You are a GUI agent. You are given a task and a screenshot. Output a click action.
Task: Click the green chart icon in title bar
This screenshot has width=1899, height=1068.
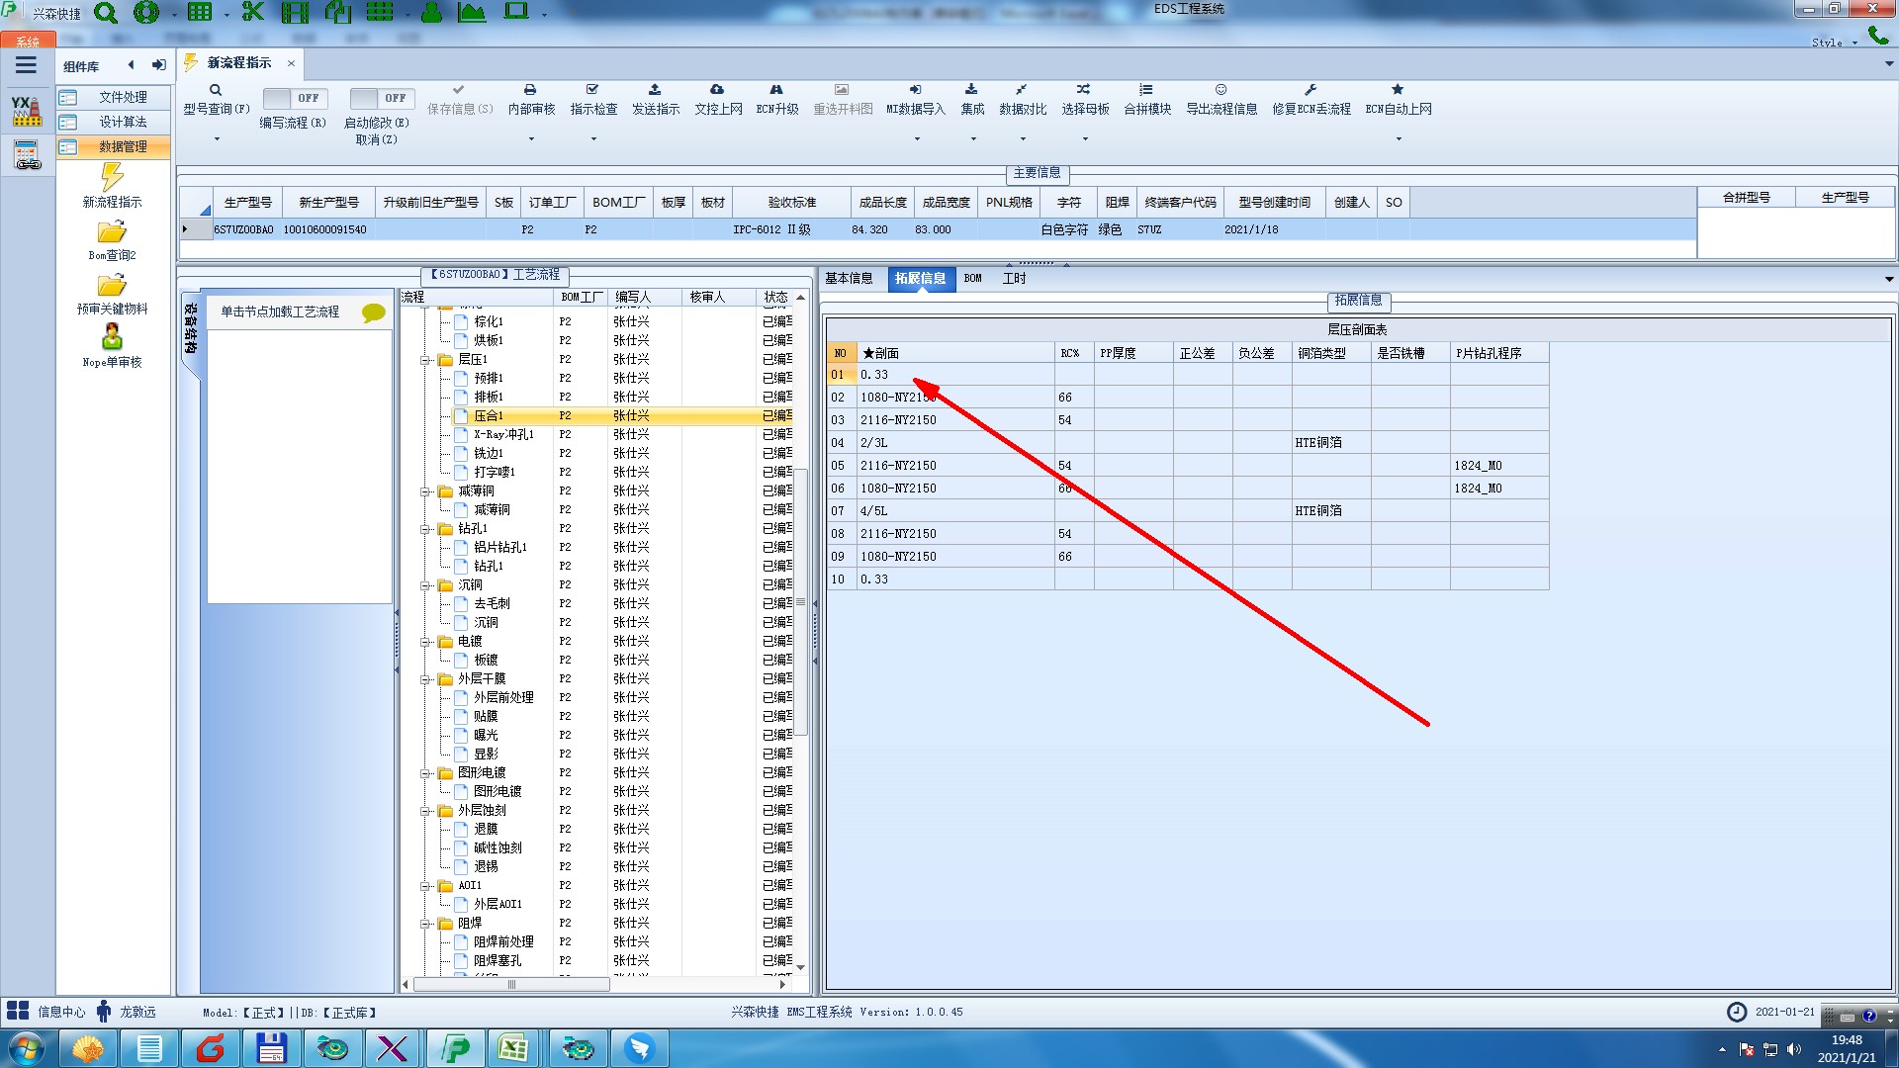(x=472, y=12)
